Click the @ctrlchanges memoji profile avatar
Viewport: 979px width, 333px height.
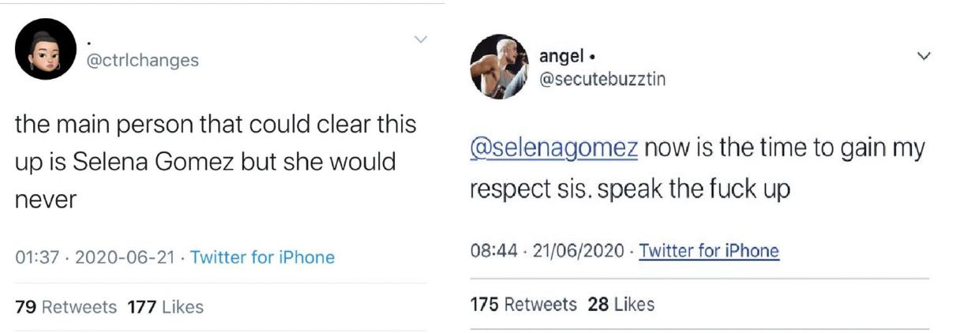46,50
